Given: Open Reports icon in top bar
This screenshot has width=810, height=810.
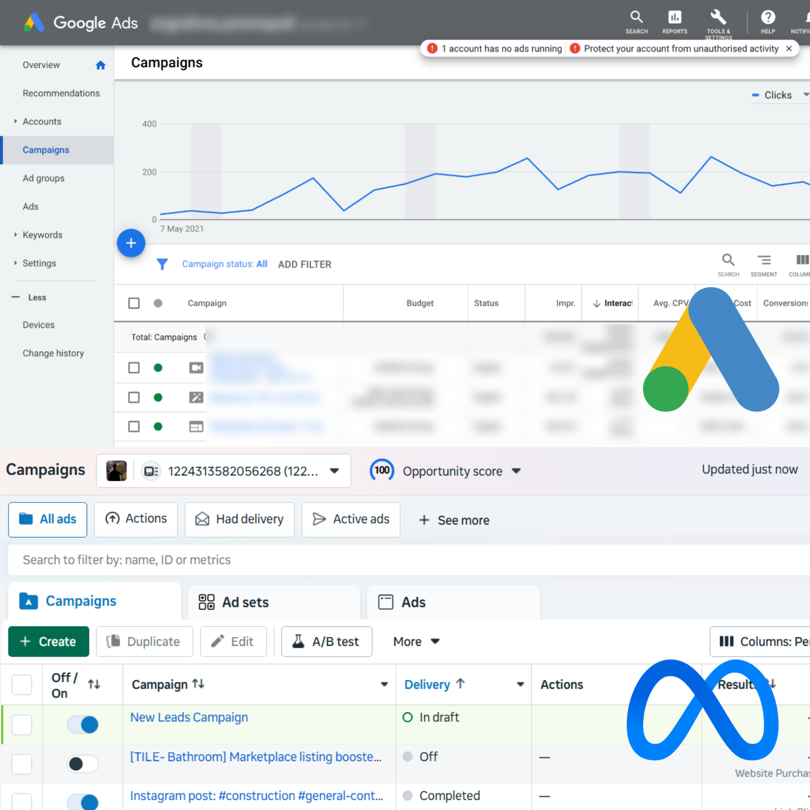Looking at the screenshot, I should pyautogui.click(x=674, y=17).
